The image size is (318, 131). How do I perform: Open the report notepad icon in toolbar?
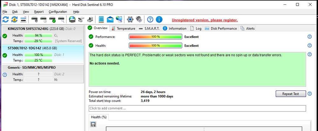[x=101, y=19]
